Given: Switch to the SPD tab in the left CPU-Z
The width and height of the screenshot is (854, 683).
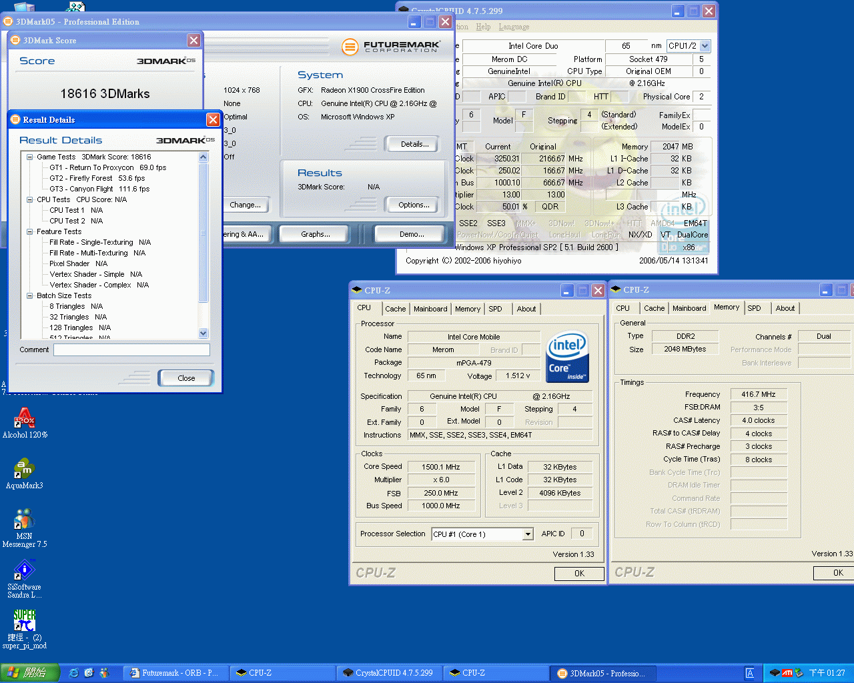Looking at the screenshot, I should tap(495, 309).
